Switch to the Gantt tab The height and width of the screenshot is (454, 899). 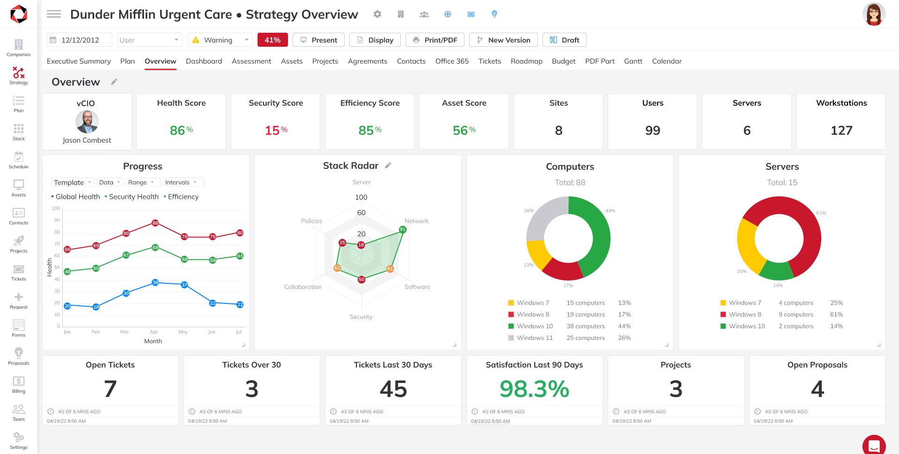point(633,61)
